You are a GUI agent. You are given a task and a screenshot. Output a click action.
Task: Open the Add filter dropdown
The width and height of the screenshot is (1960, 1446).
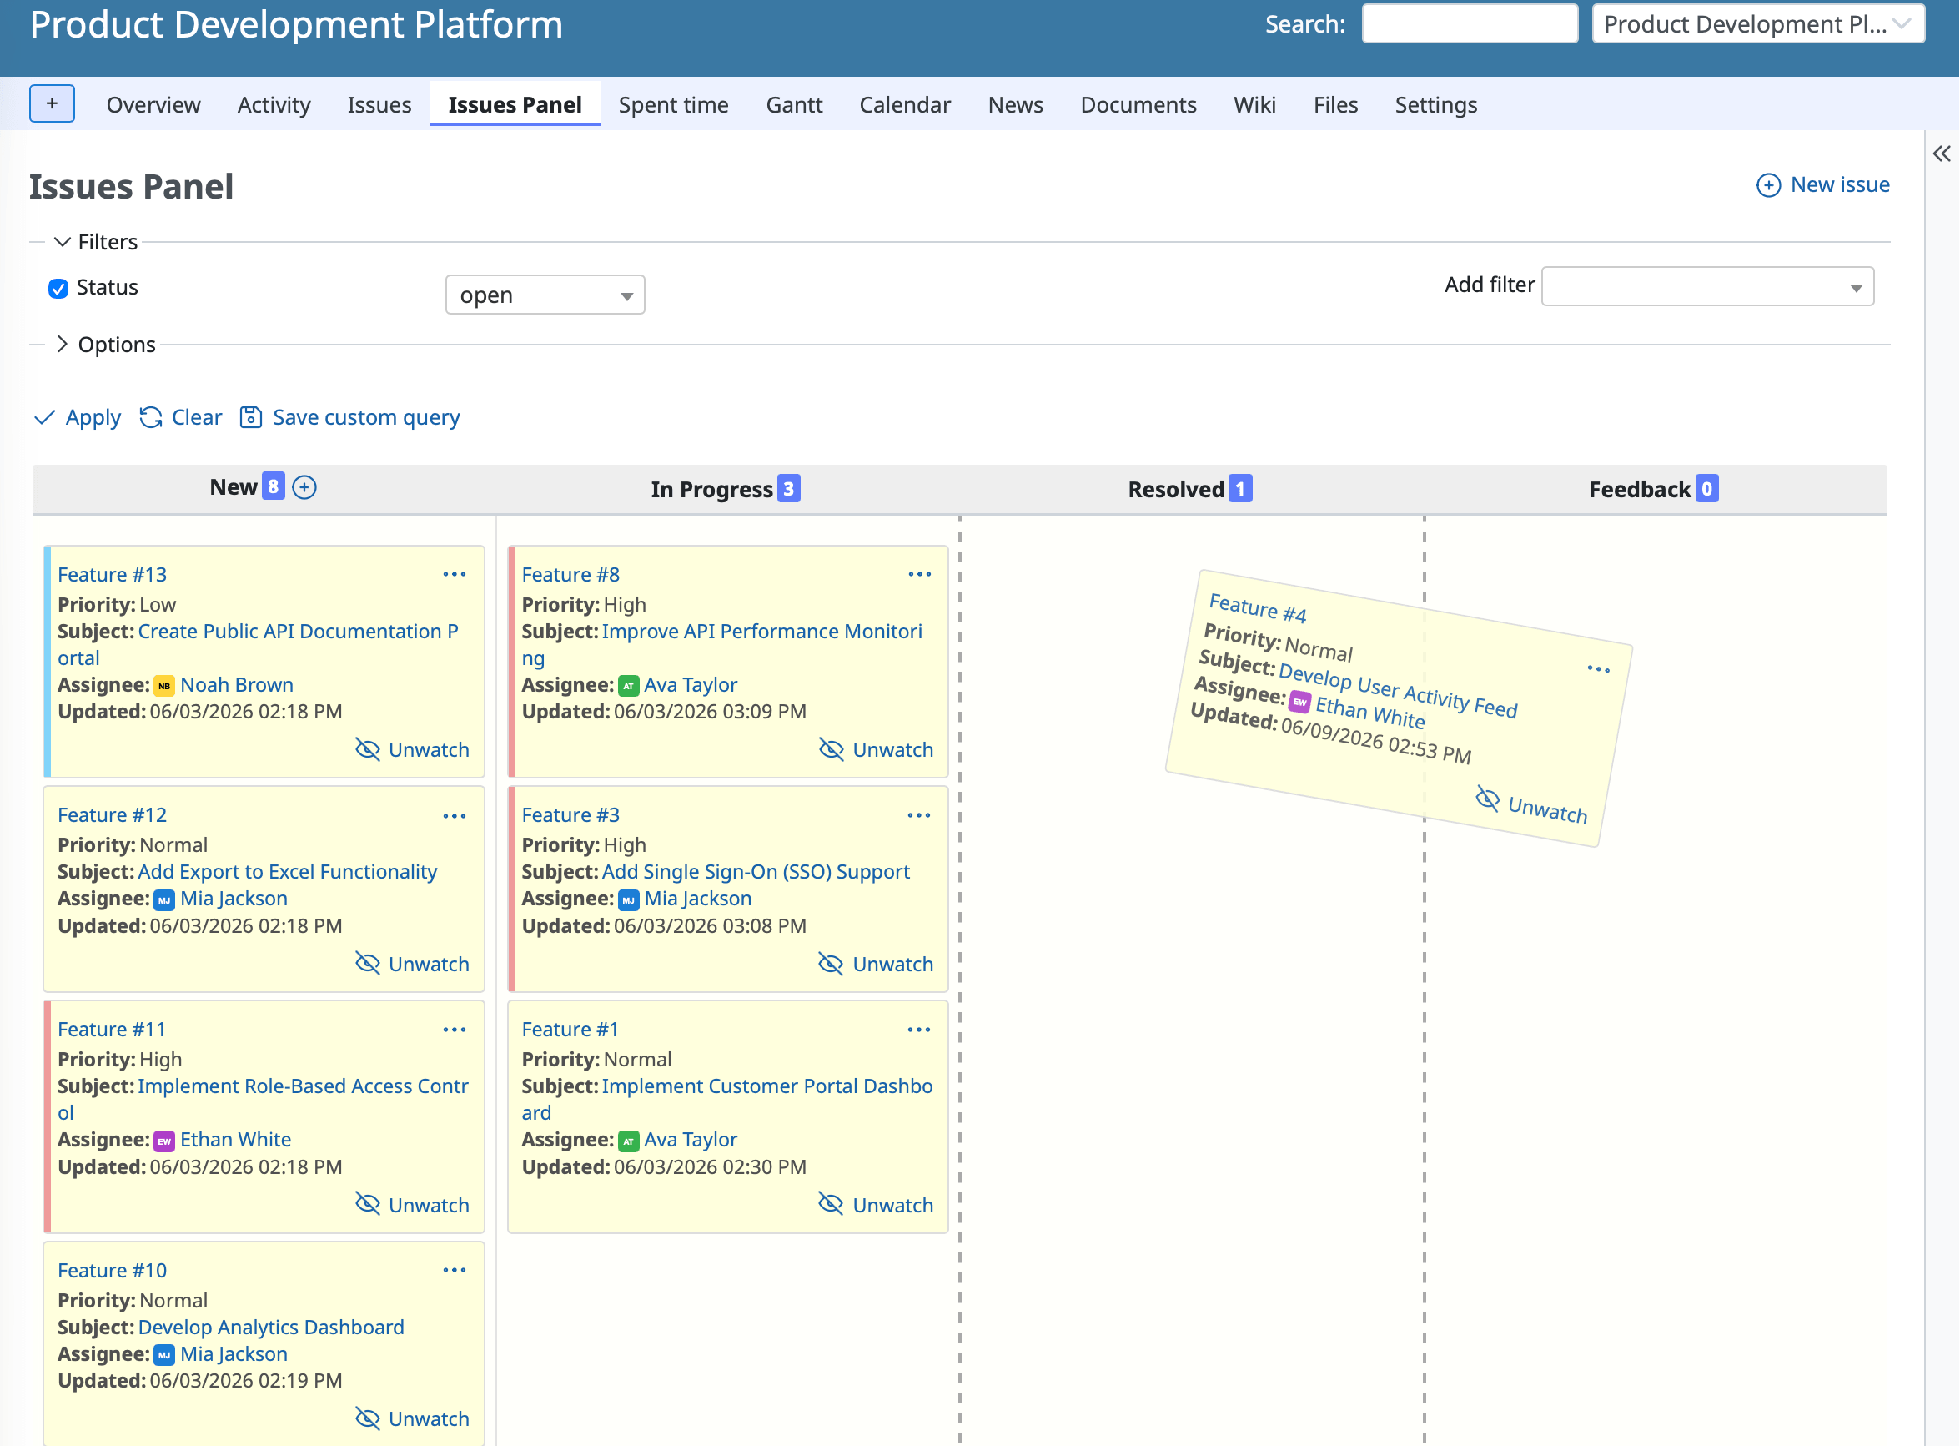1708,287
